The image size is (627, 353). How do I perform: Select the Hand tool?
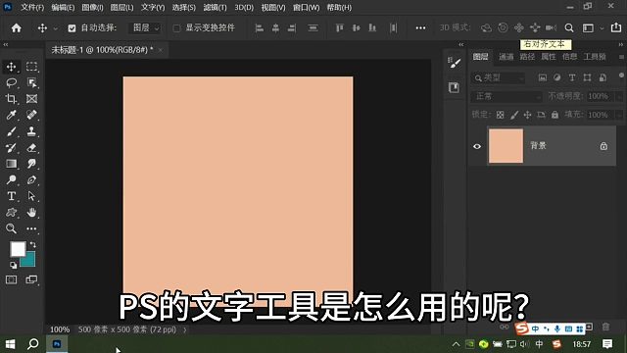pos(31,213)
